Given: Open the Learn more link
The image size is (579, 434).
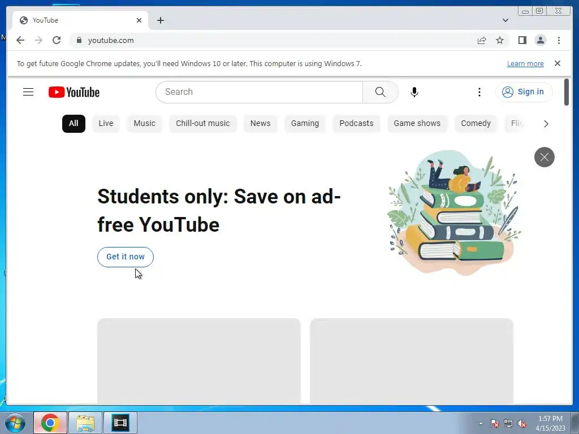Looking at the screenshot, I should (x=525, y=63).
